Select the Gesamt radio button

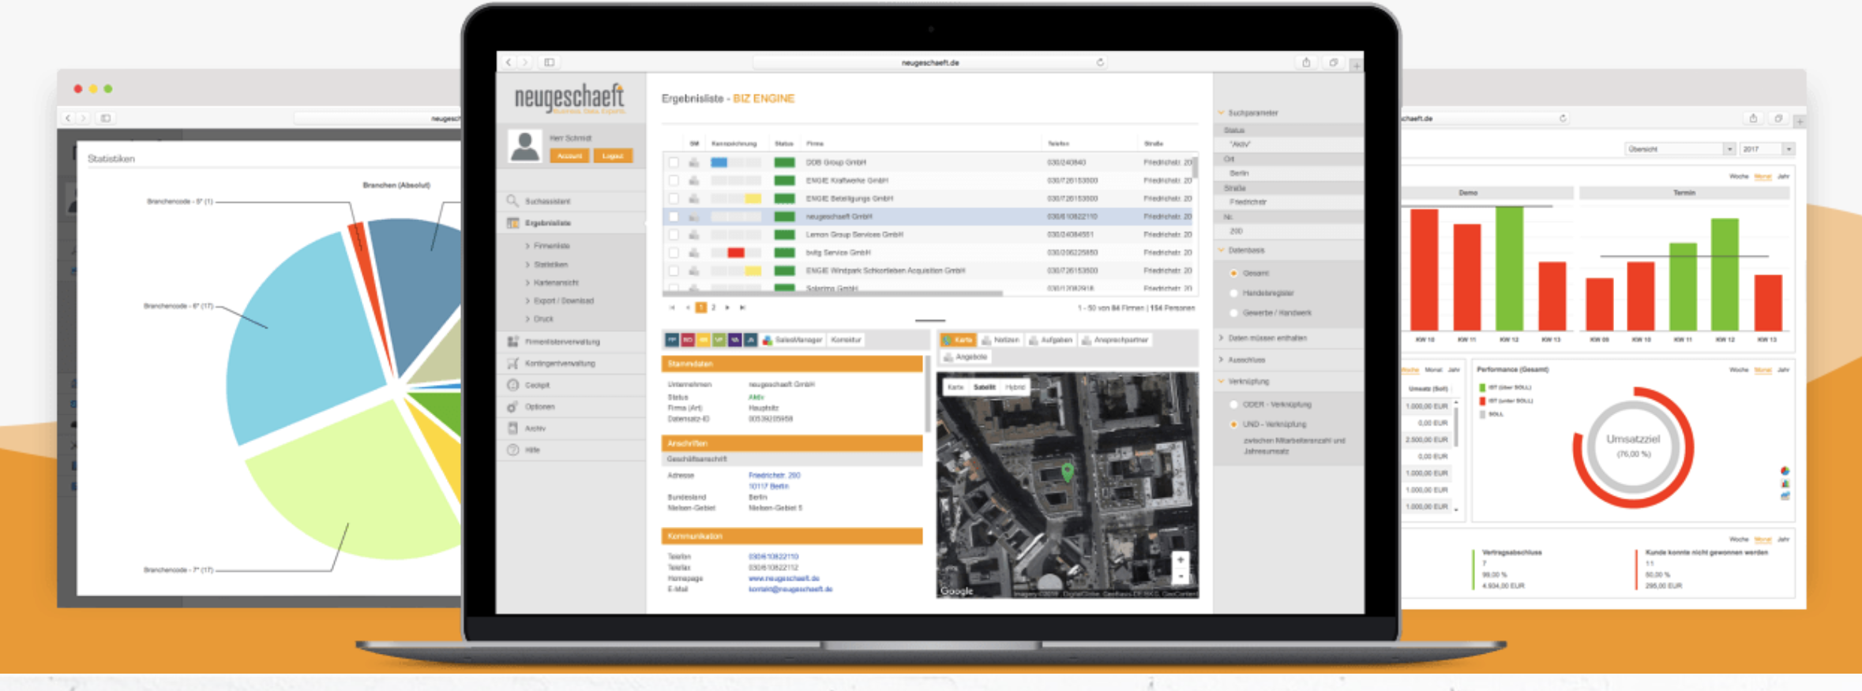[1233, 273]
